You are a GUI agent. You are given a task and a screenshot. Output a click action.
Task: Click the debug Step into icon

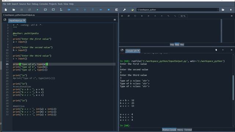pyautogui.click(x=85, y=10)
